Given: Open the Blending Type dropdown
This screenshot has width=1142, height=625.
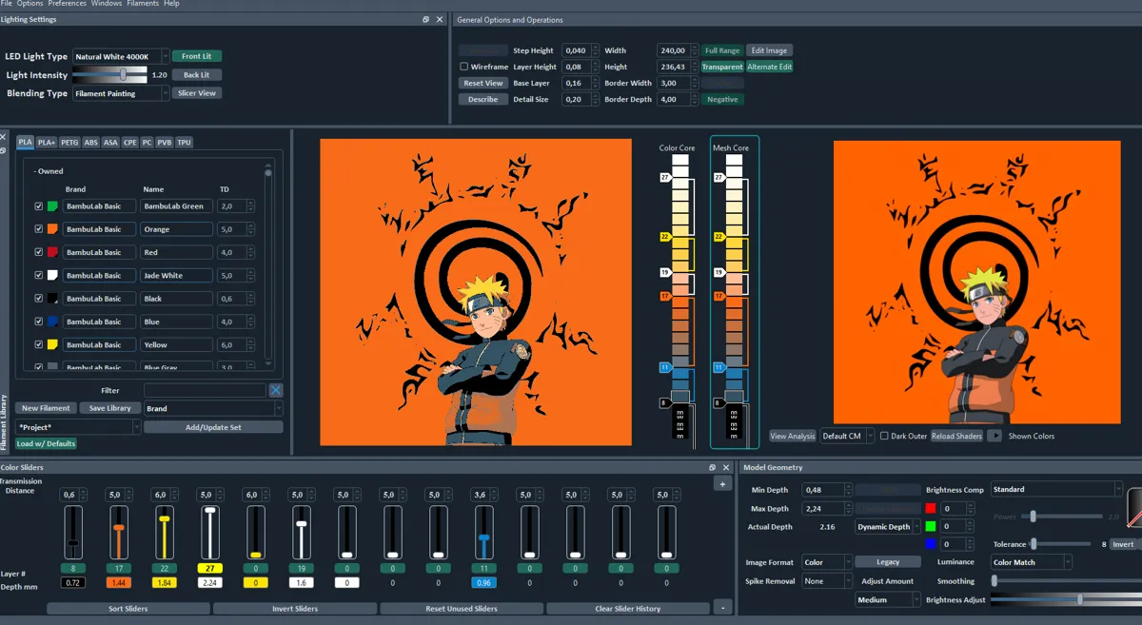Looking at the screenshot, I should 121,93.
